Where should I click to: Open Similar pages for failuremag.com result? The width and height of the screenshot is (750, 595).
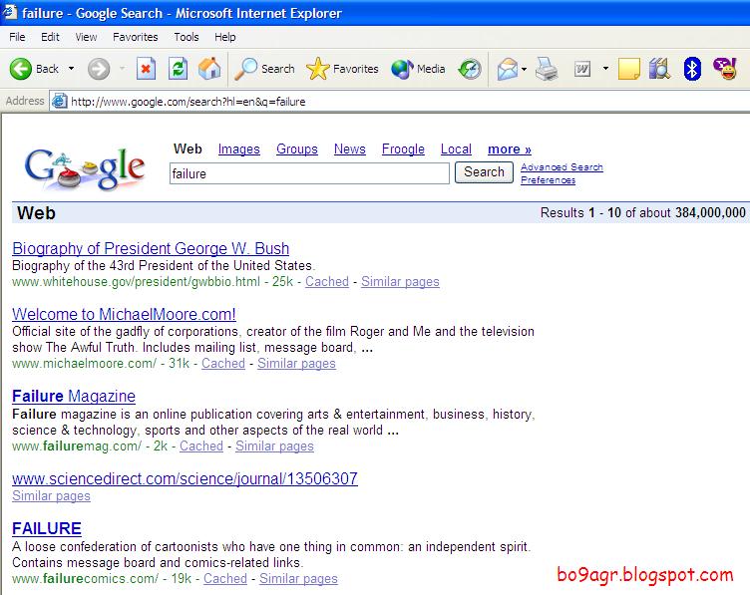point(274,446)
